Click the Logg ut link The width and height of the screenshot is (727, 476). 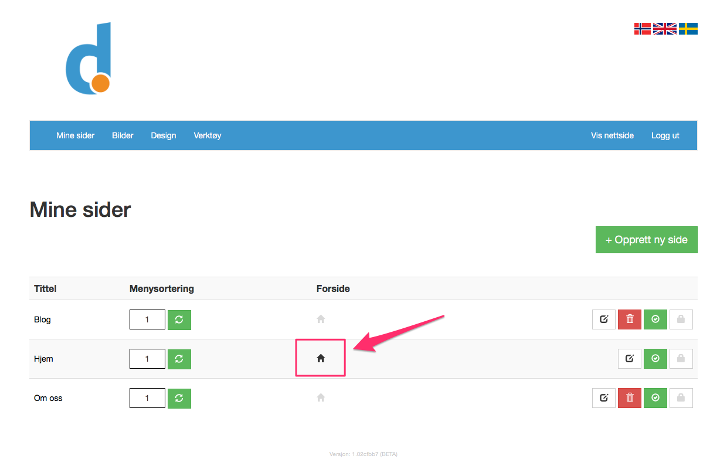point(665,135)
